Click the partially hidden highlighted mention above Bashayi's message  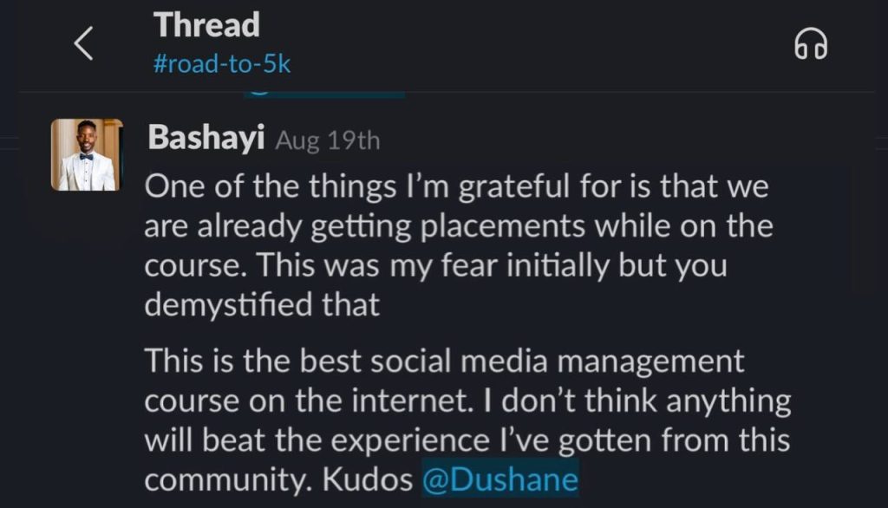[324, 90]
